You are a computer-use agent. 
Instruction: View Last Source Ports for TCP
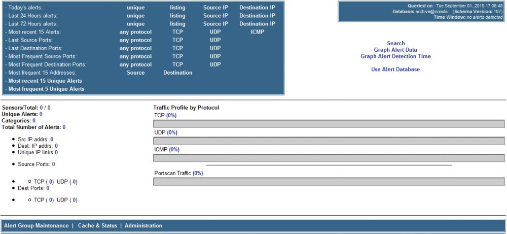177,40
